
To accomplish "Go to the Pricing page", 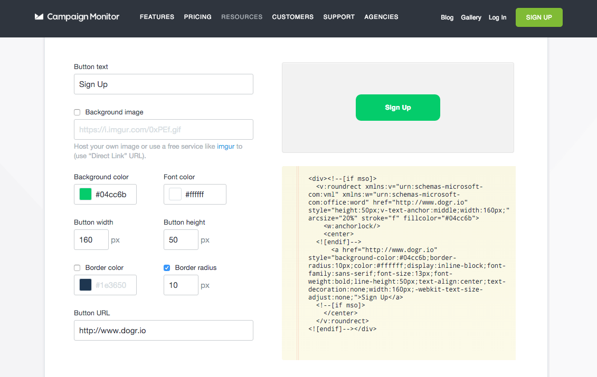I will [197, 17].
